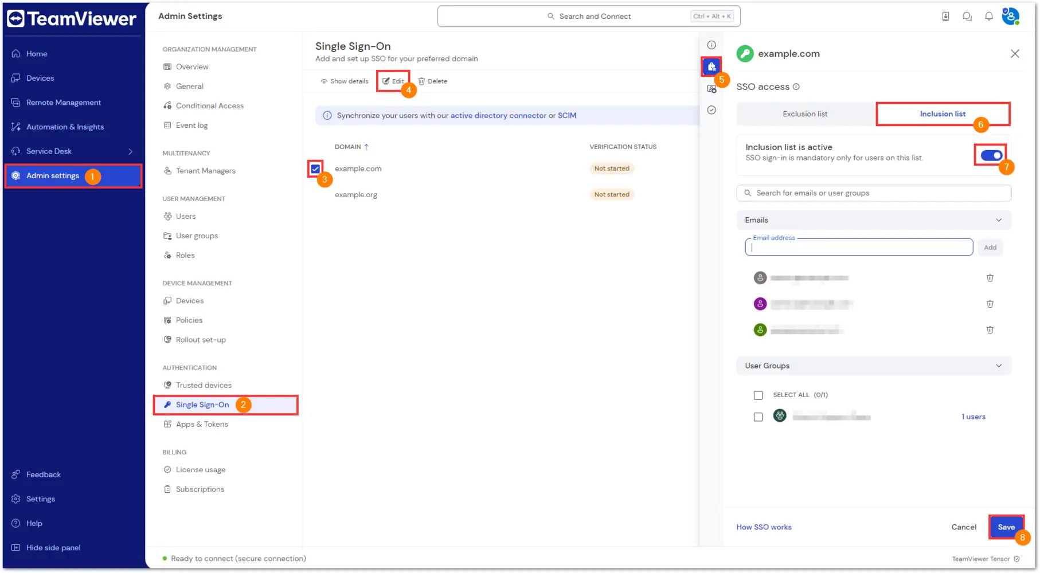Click the Remote Management sidebar icon
The height and width of the screenshot is (573, 1040).
pos(16,103)
